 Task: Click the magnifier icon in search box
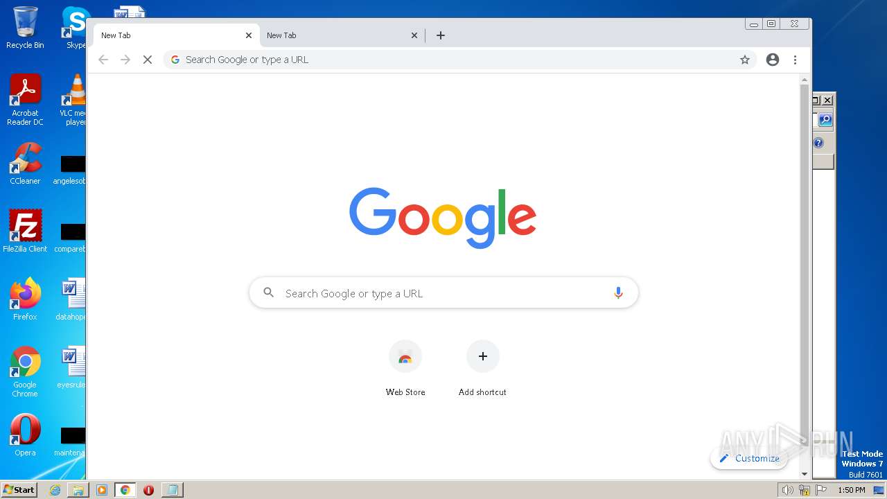(x=269, y=293)
